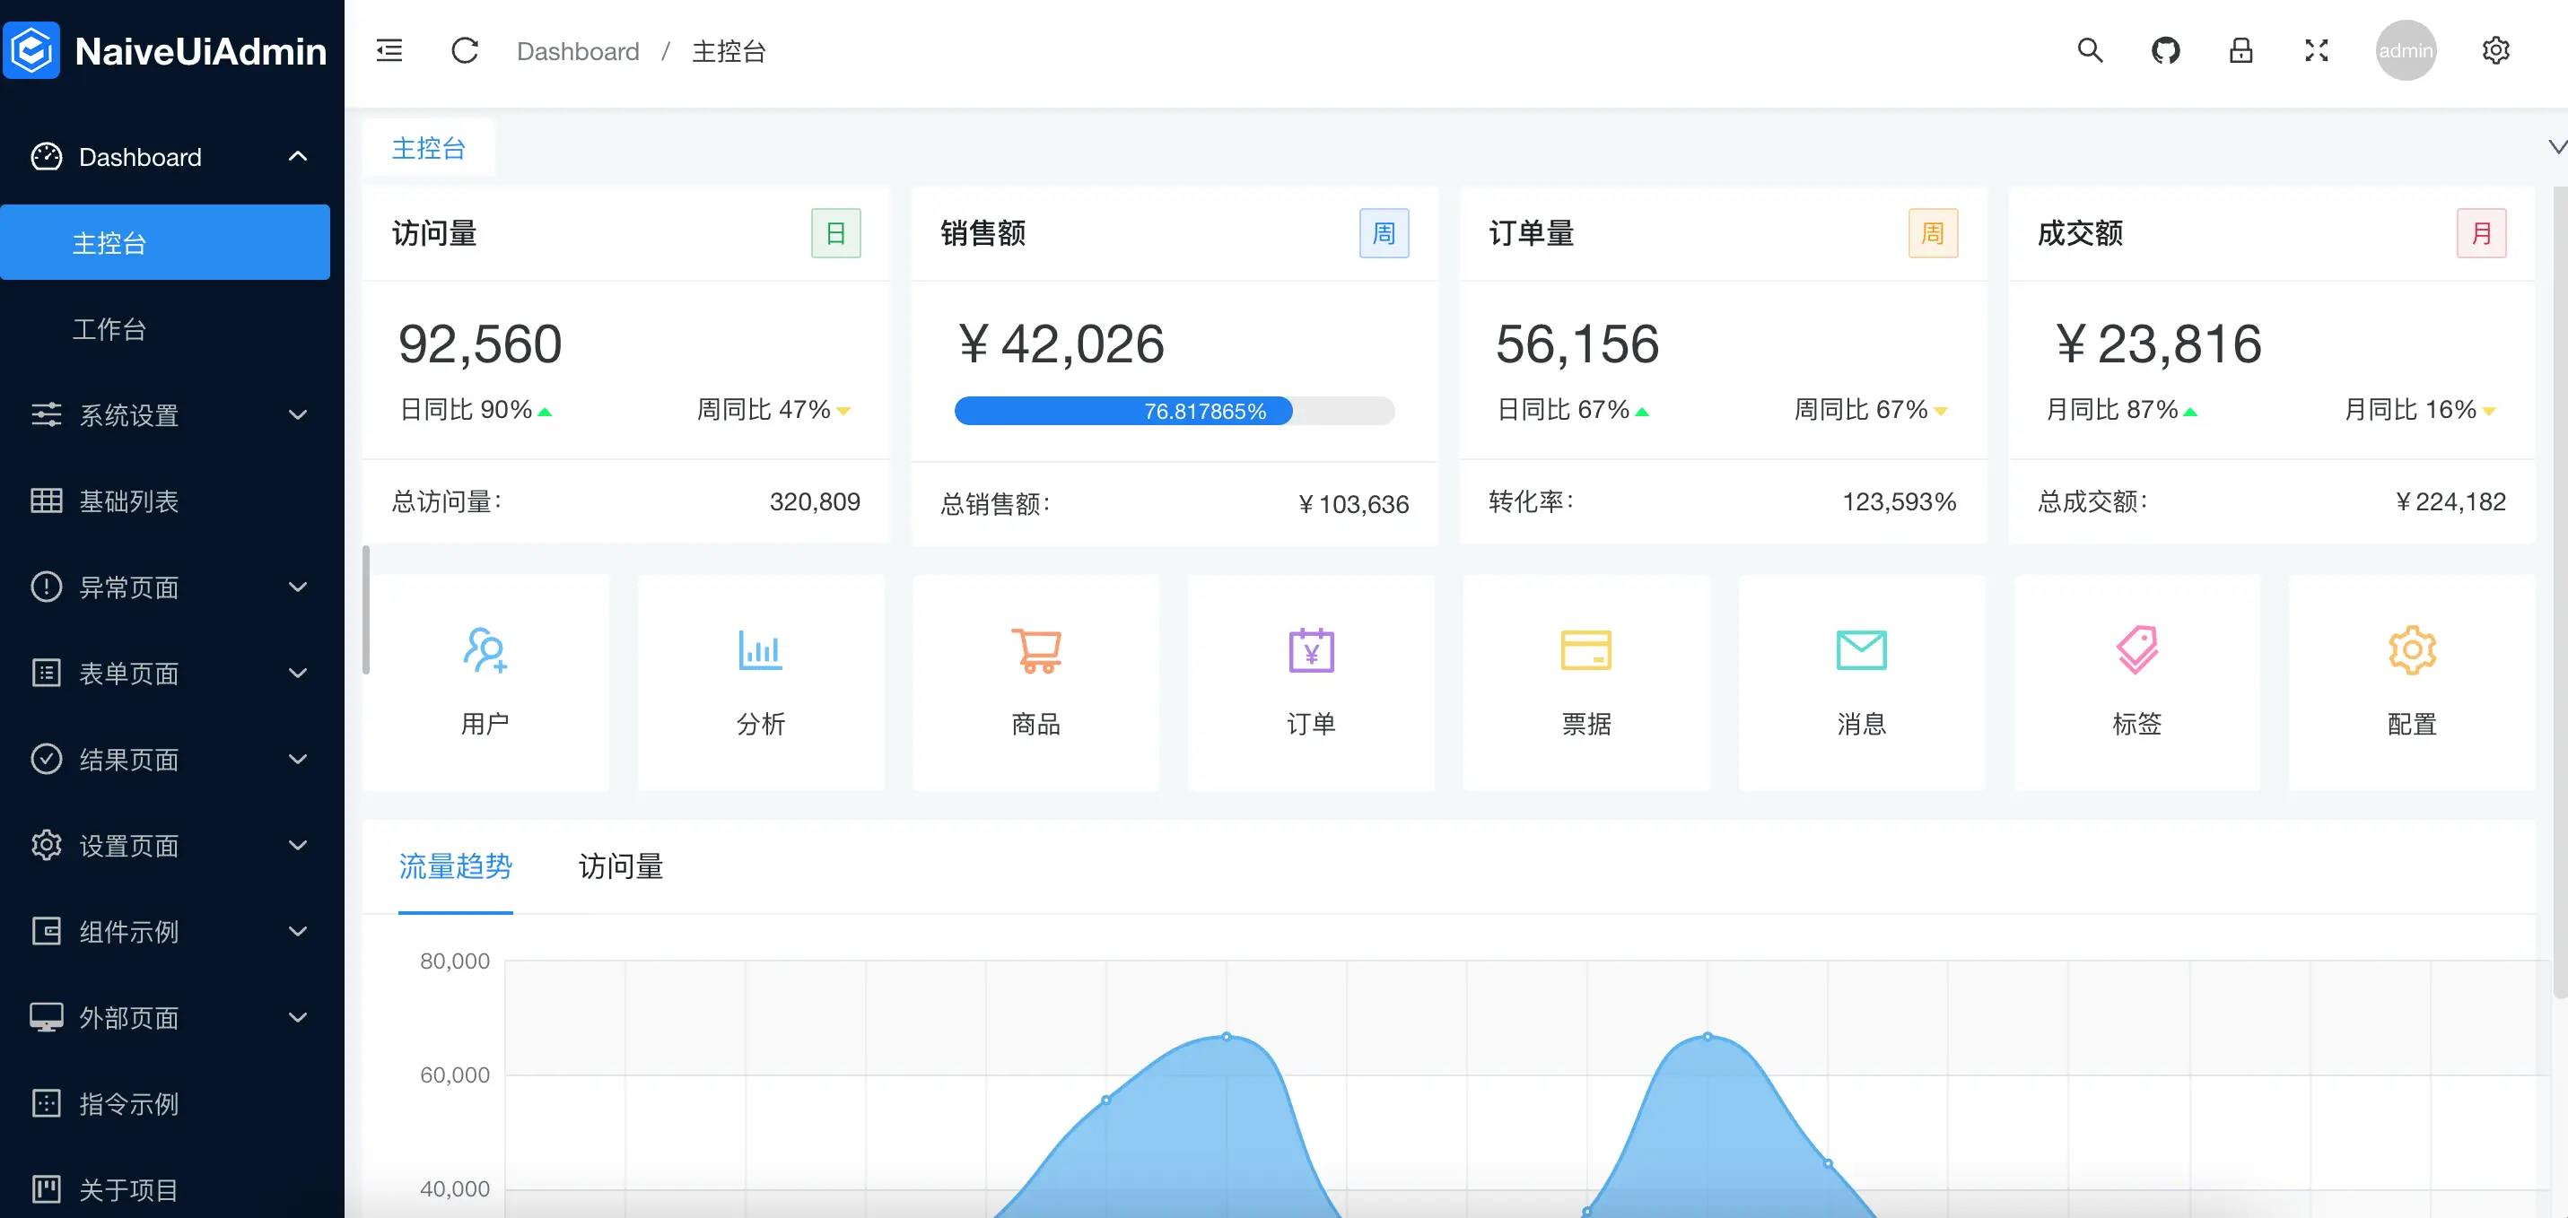Screen dimensions: 2568x1218
Task: Click the Dashboard breadcrumb link
Action: [x=578, y=50]
